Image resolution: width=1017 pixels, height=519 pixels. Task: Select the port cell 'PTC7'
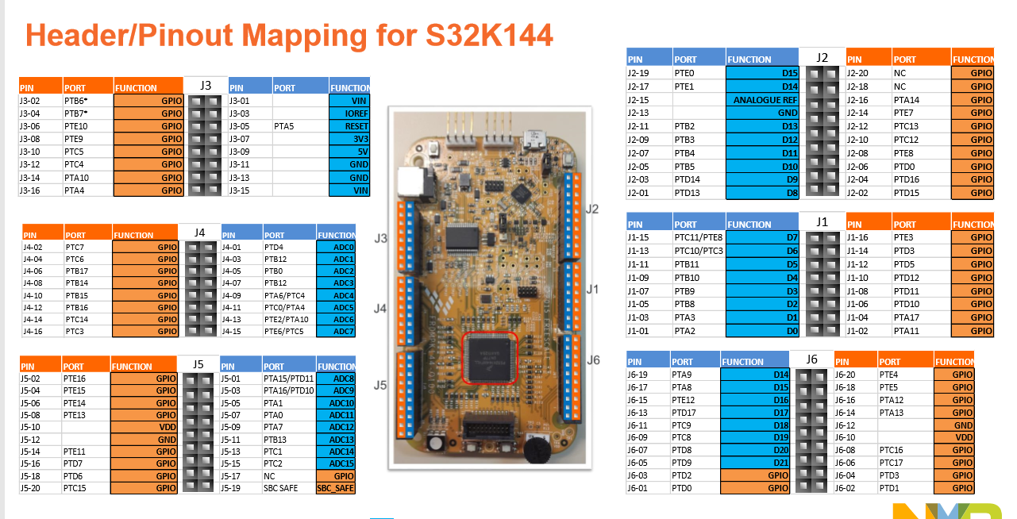tap(88, 247)
